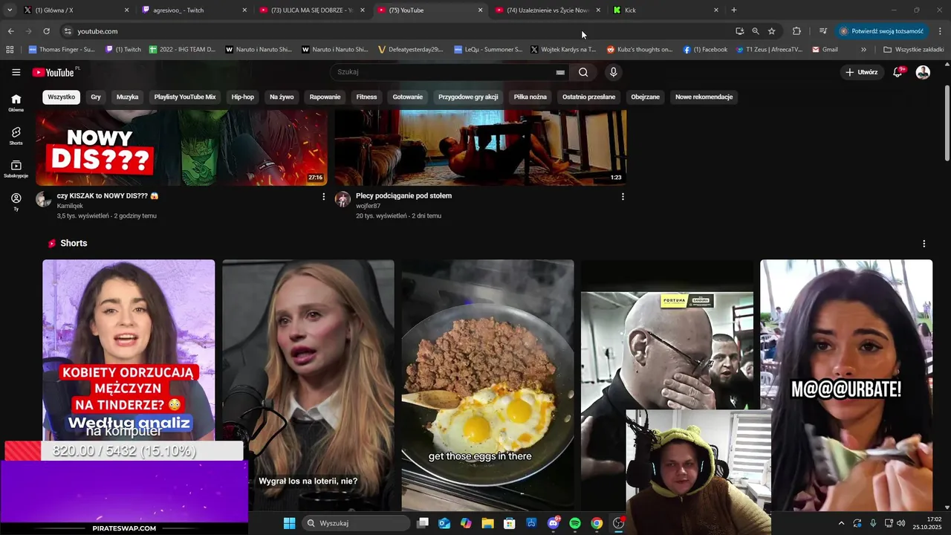Open Discord from the taskbar
This screenshot has height=535, width=951.
pos(554,523)
